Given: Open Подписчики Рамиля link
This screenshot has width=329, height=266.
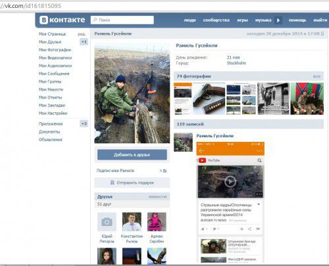Looking at the screenshot, I should click(115, 171).
